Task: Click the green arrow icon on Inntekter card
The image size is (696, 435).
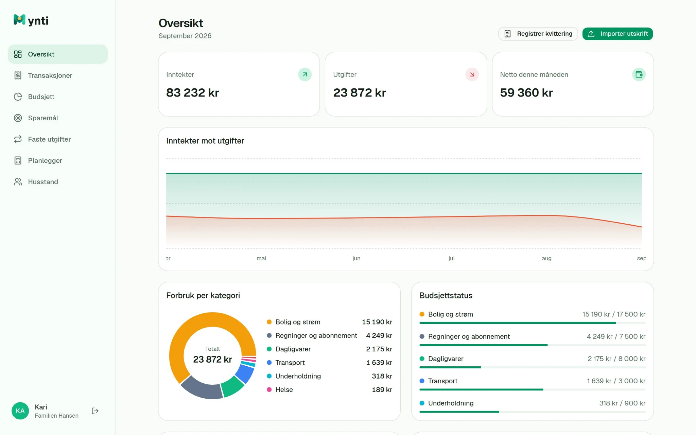Action: pyautogui.click(x=305, y=74)
